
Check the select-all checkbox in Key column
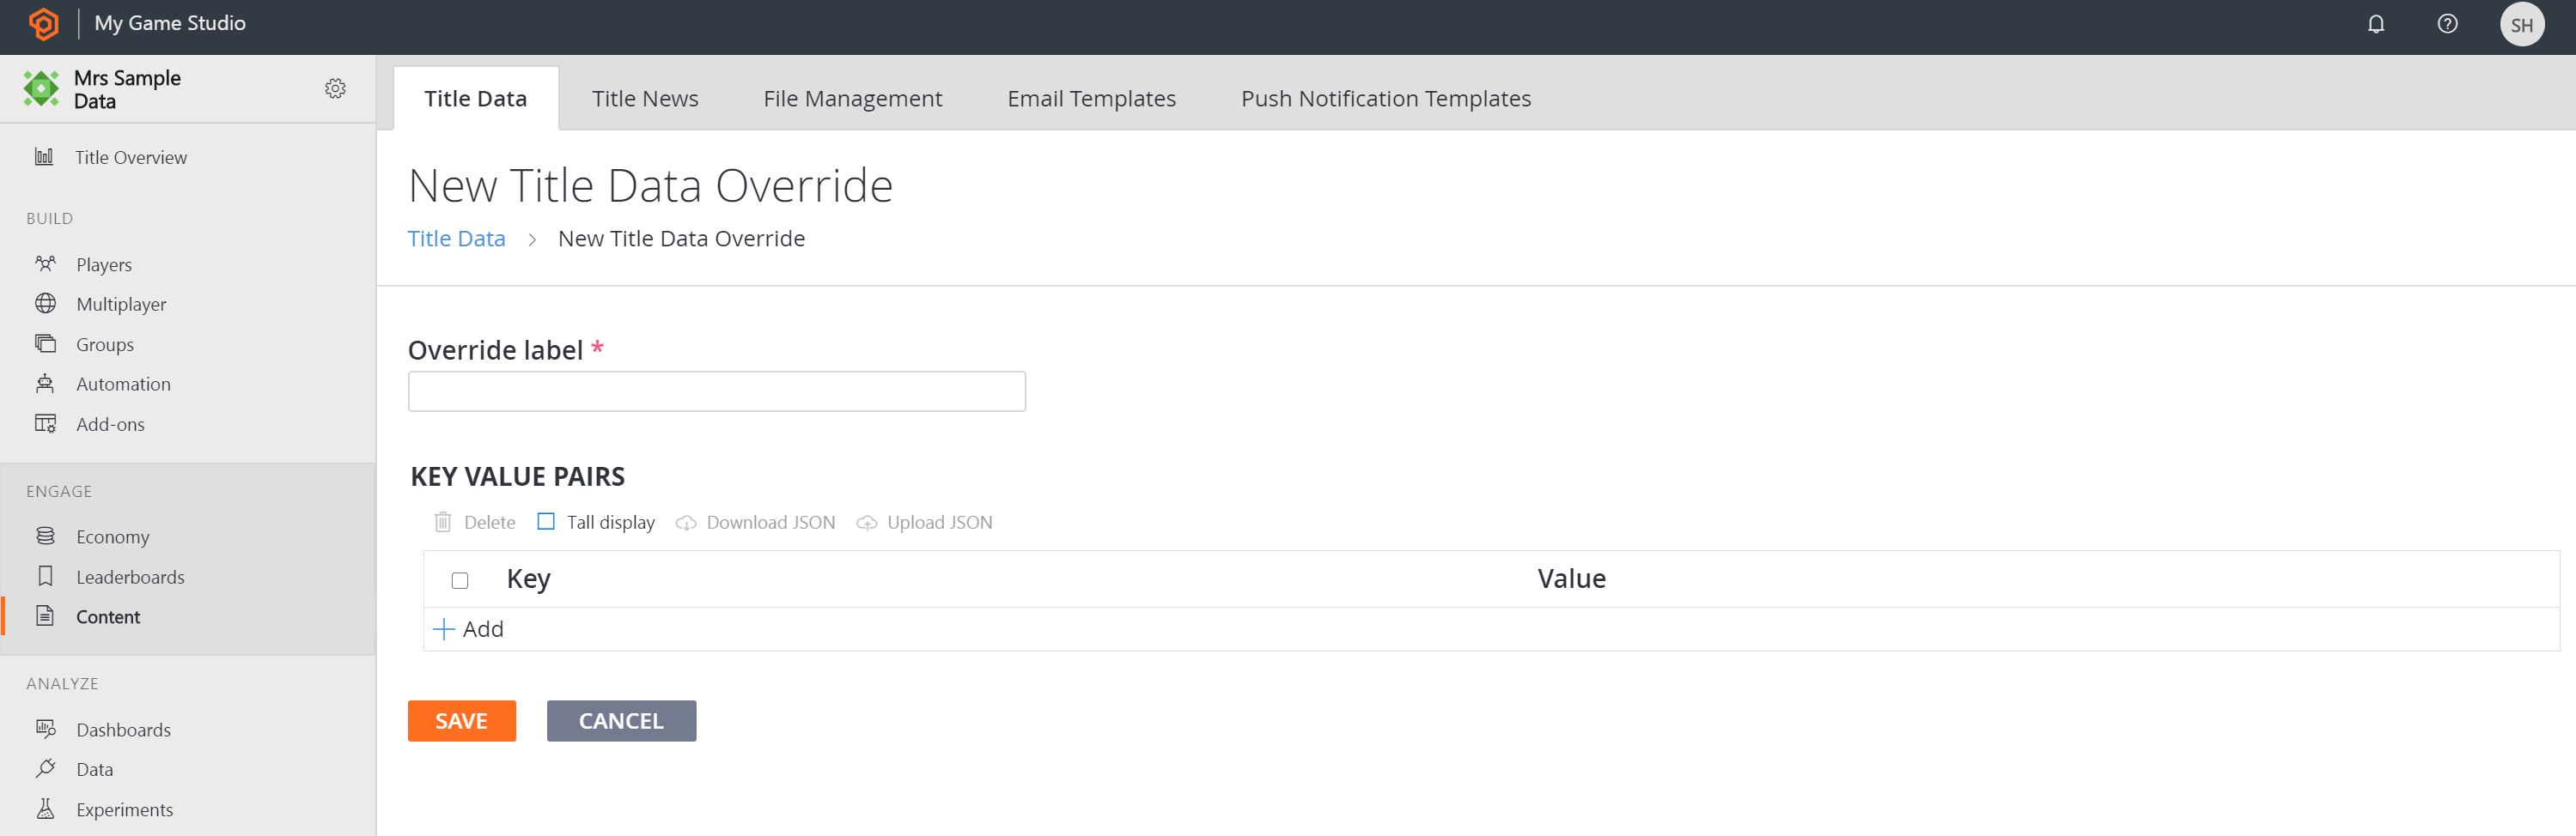coord(460,579)
